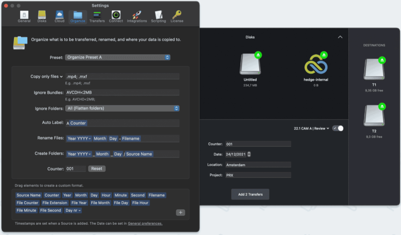This screenshot has height=235, width=401.
Task: Open the Integrations rocket icon
Action: click(137, 15)
